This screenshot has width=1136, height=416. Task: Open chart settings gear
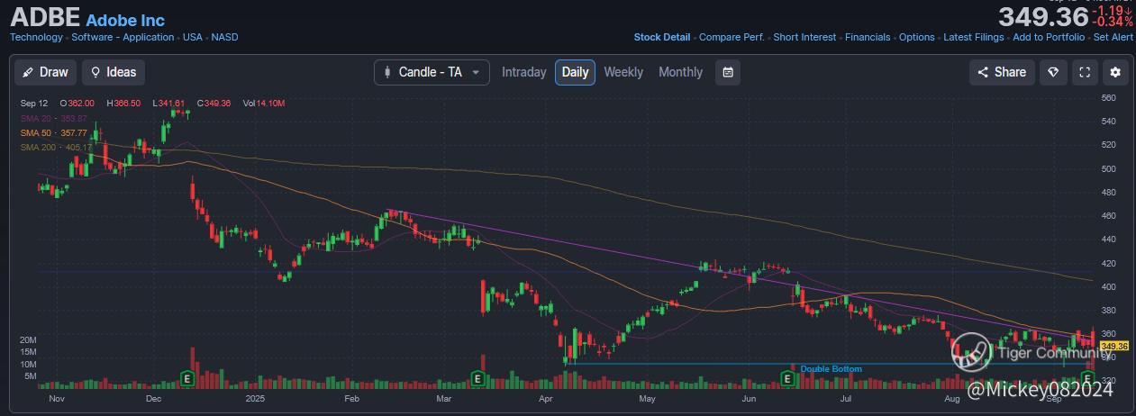(1115, 72)
